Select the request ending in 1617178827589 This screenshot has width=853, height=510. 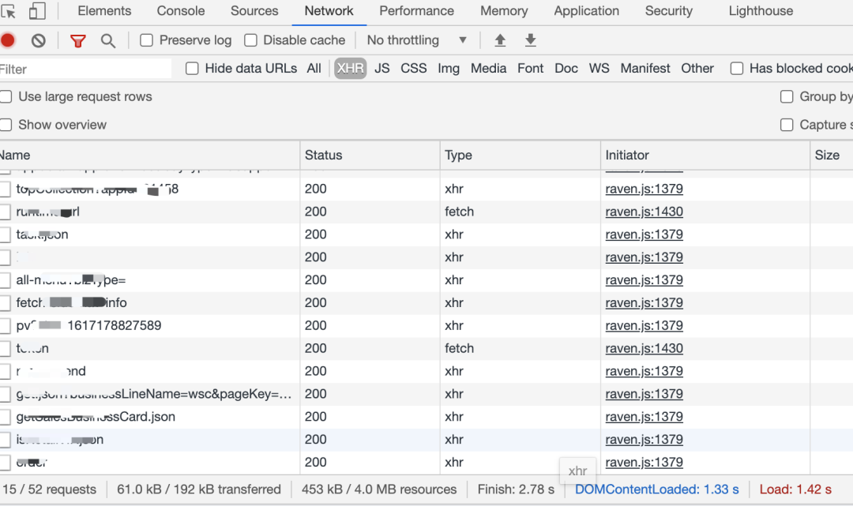[x=88, y=325]
